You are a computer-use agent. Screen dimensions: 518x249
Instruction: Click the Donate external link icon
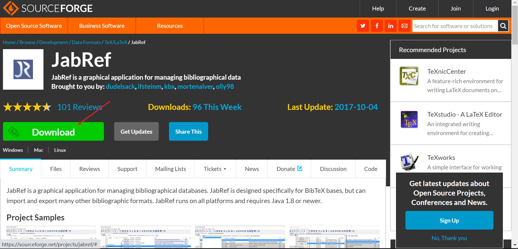pos(300,169)
